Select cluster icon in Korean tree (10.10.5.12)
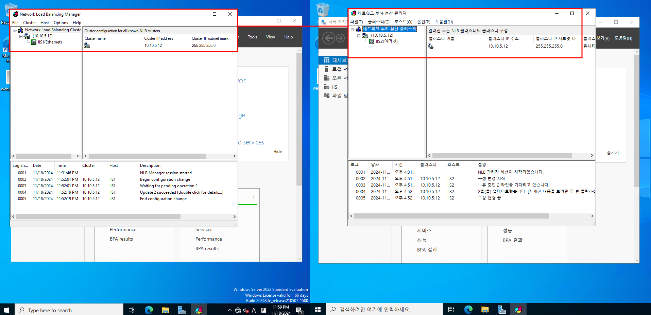The height and width of the screenshot is (315, 651). (365, 35)
